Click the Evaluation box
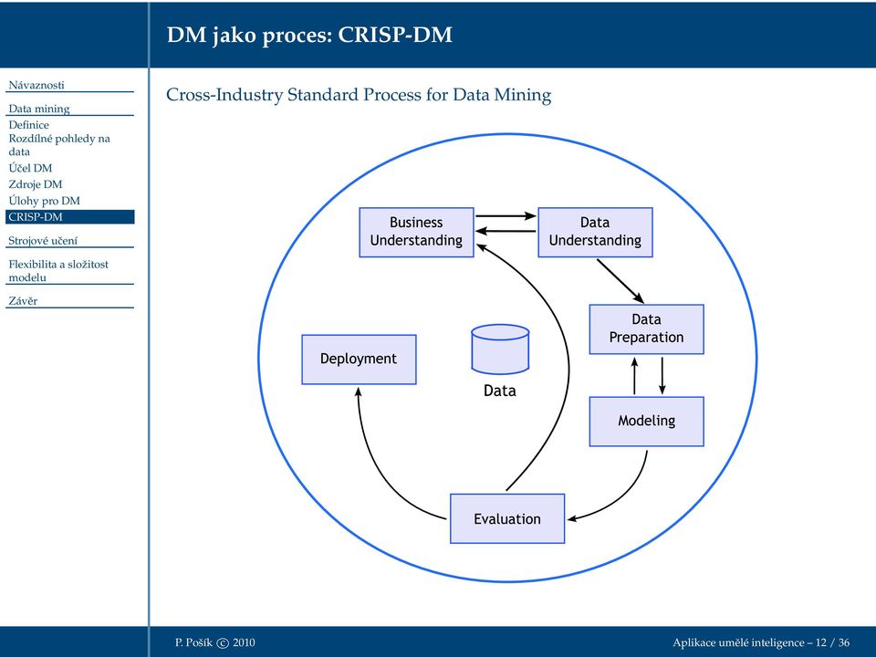Screen dimensions: 876x657 click(x=507, y=518)
